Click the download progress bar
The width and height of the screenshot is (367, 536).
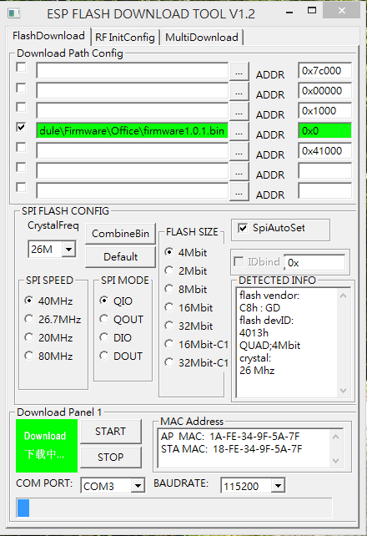pyautogui.click(x=174, y=508)
